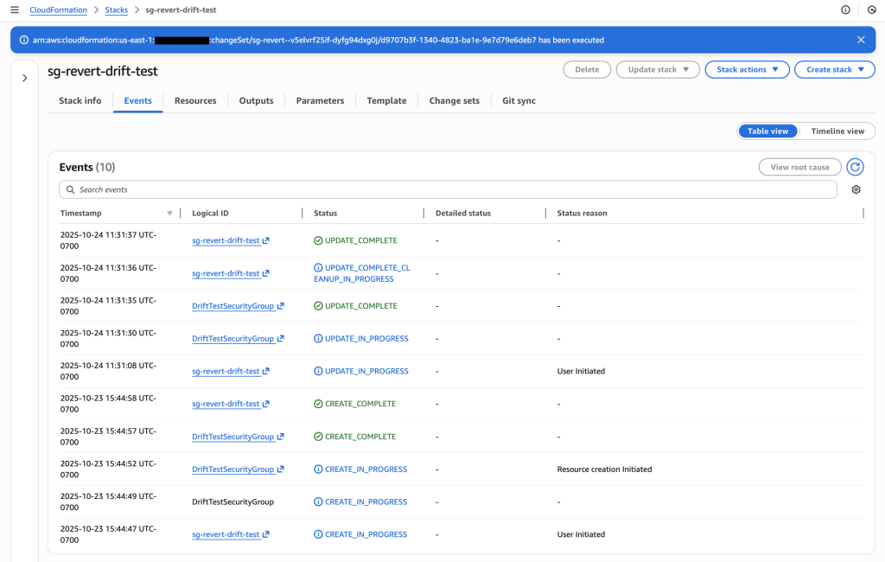Switch to the Resources tab
885x562 pixels.
point(195,101)
